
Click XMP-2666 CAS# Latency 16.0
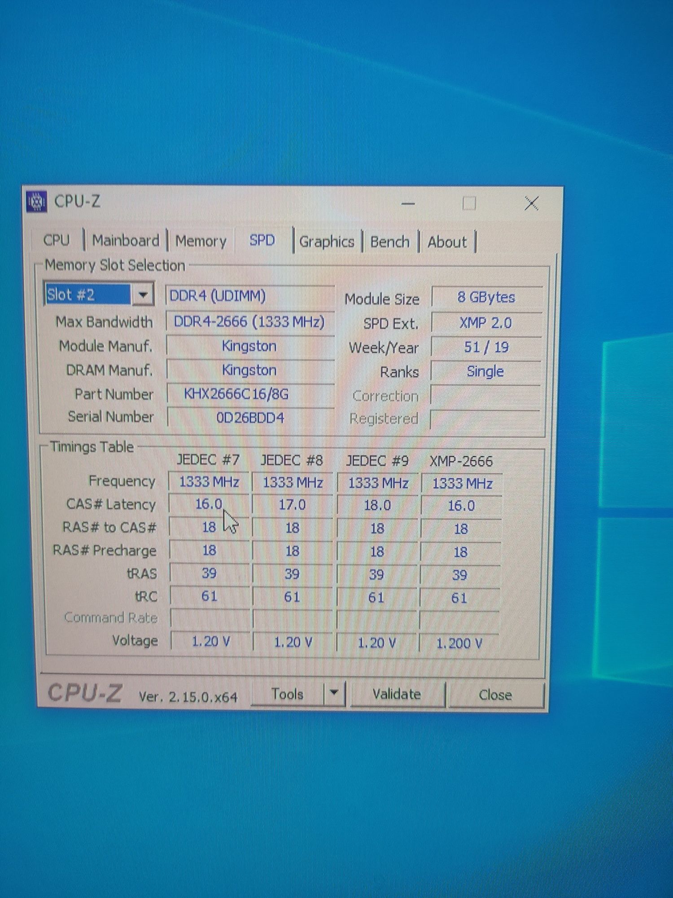[x=461, y=506]
